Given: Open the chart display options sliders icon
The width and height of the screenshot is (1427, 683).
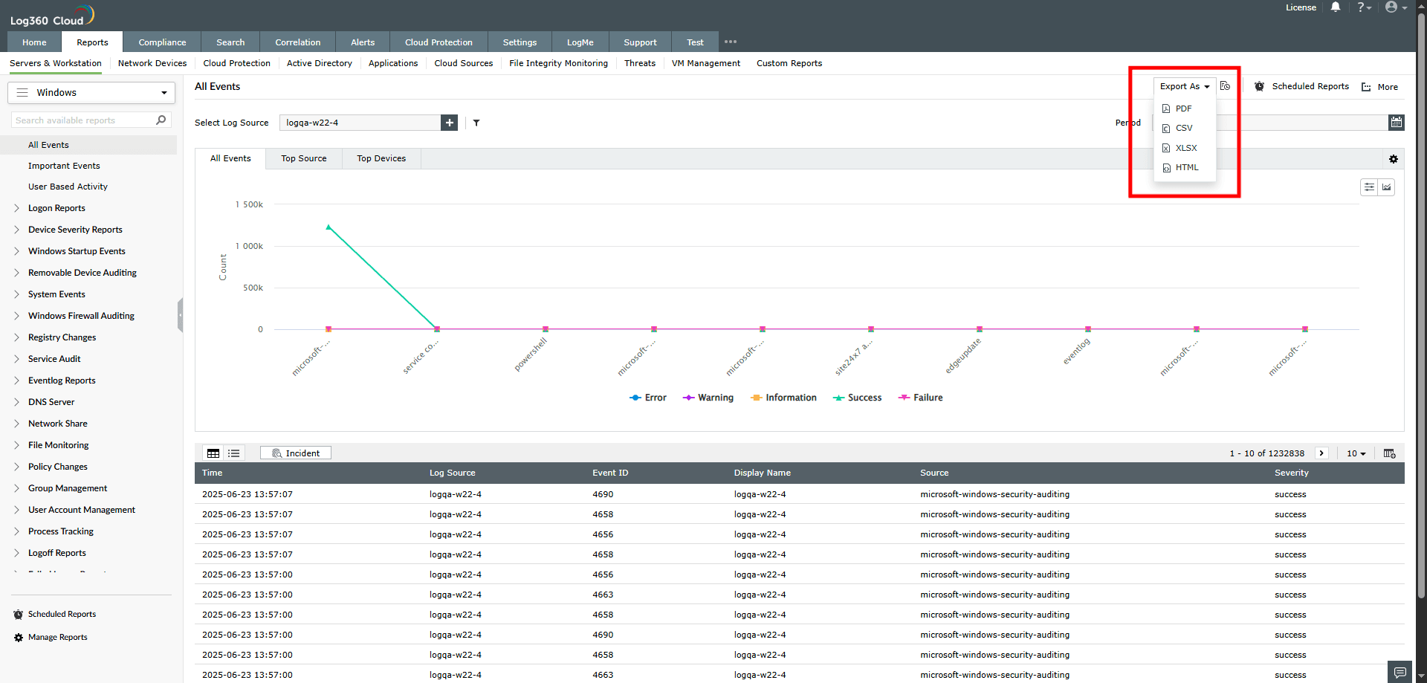Looking at the screenshot, I should coord(1370,187).
